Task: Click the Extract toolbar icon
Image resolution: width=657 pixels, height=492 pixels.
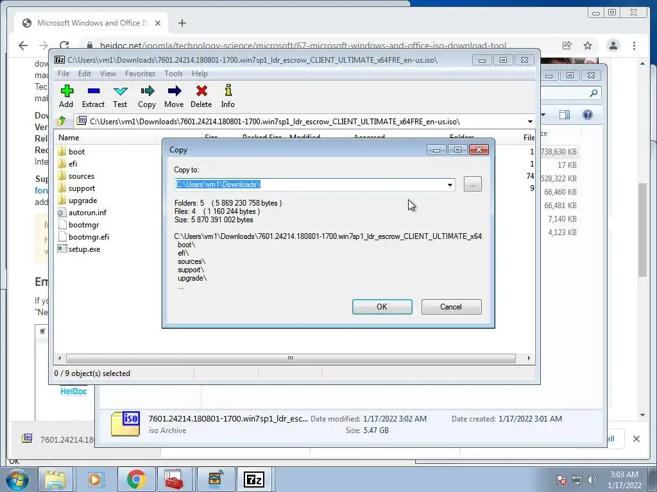Action: click(94, 91)
